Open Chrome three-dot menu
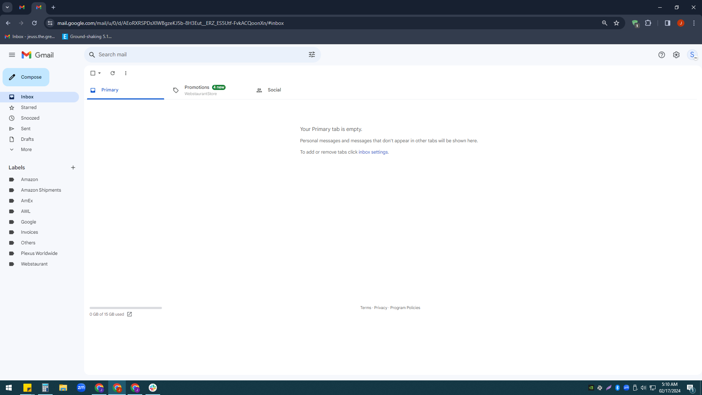The width and height of the screenshot is (702, 395). click(x=694, y=23)
